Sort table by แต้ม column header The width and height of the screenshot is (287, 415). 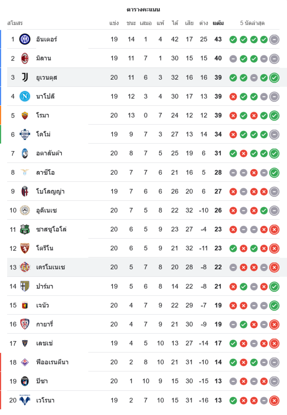point(218,23)
